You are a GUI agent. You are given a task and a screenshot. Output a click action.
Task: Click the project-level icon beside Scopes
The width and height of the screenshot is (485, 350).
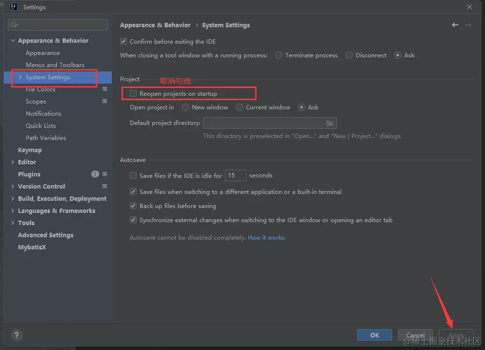tap(105, 101)
